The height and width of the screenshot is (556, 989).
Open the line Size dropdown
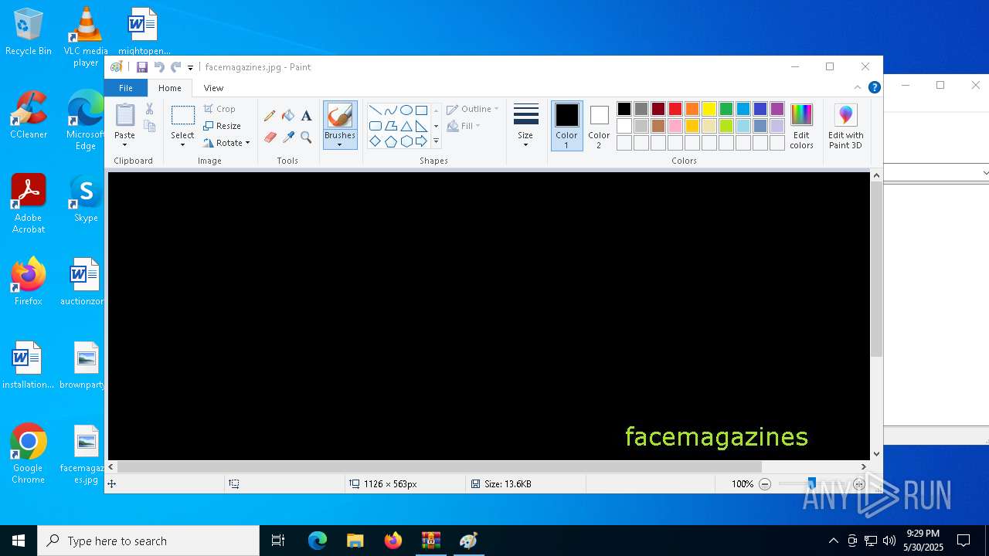pyautogui.click(x=525, y=126)
